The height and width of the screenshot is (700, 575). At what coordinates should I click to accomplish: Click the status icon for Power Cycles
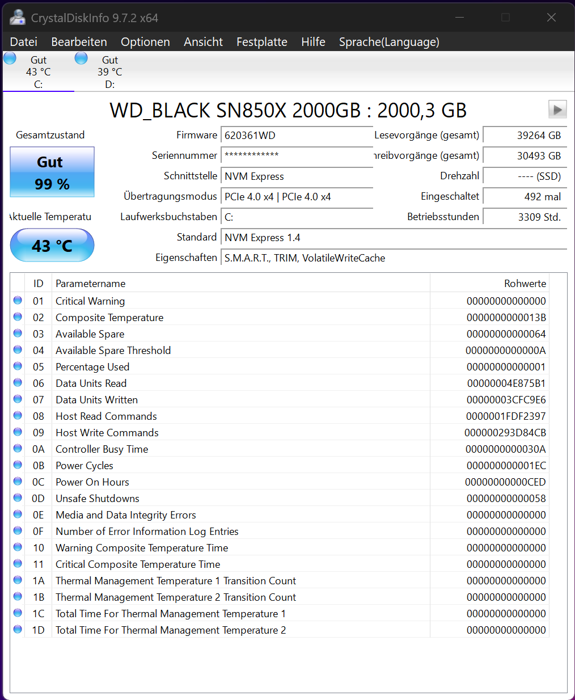[18, 465]
